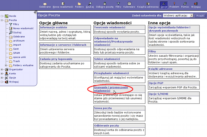The image size is (207, 137).
Task: Click the Organizator icon in sidebar
Action: click(7, 70)
